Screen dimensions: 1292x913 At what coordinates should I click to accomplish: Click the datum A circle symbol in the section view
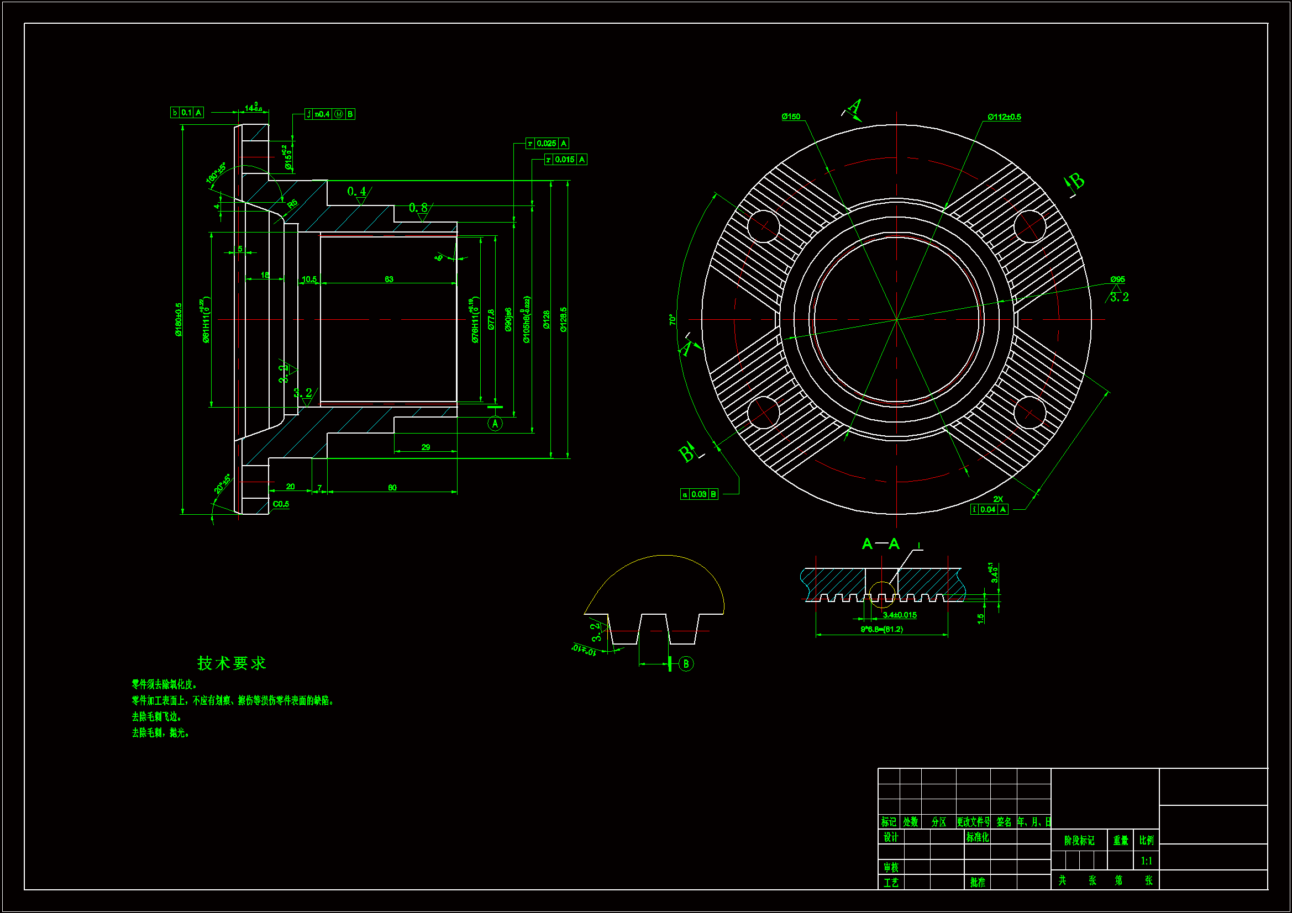tap(495, 424)
